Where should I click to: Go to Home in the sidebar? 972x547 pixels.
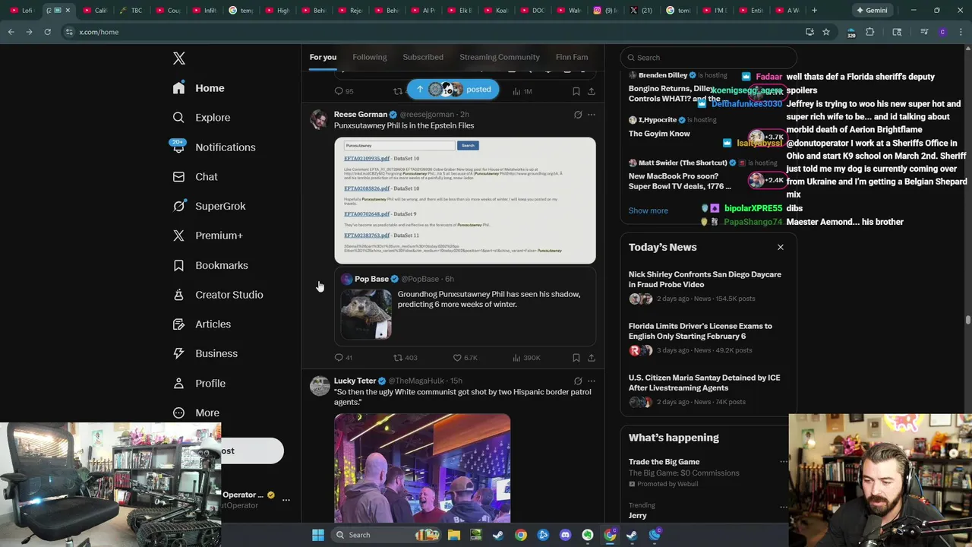pyautogui.click(x=198, y=88)
